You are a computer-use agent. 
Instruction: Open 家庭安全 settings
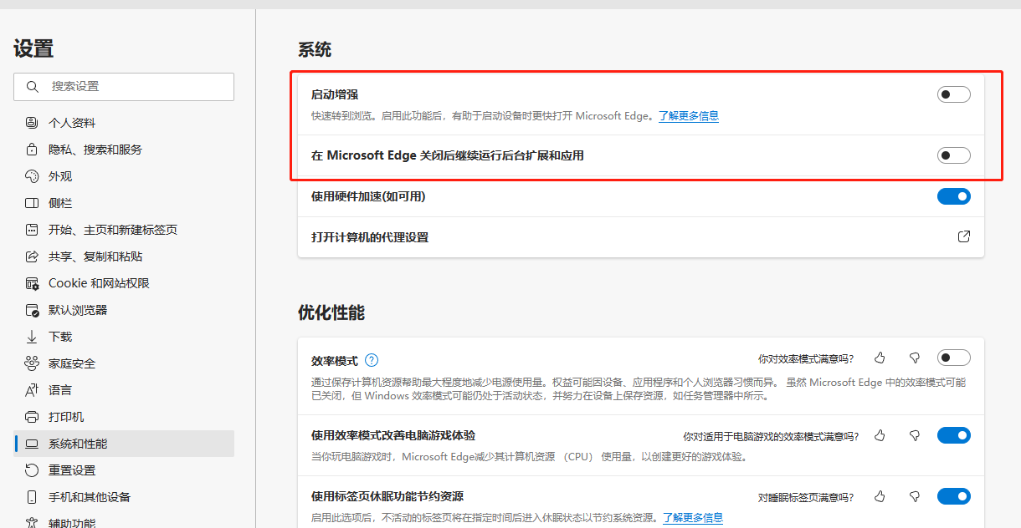click(124, 363)
